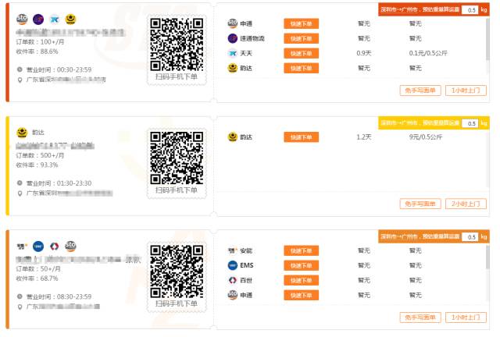500x337 pixels.
Task: Click 订单数: 100+/月 text
Action: (40, 41)
